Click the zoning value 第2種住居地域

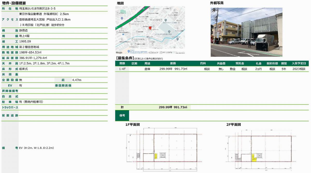tap(29, 47)
